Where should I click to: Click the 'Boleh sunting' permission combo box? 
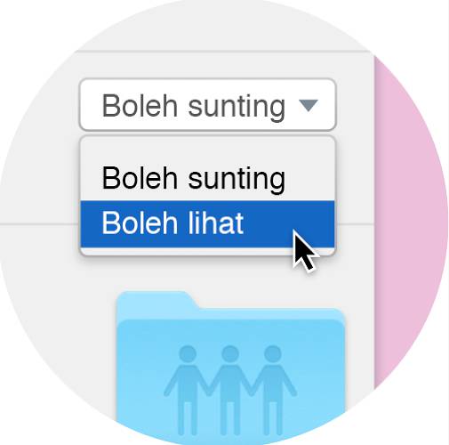(x=208, y=104)
